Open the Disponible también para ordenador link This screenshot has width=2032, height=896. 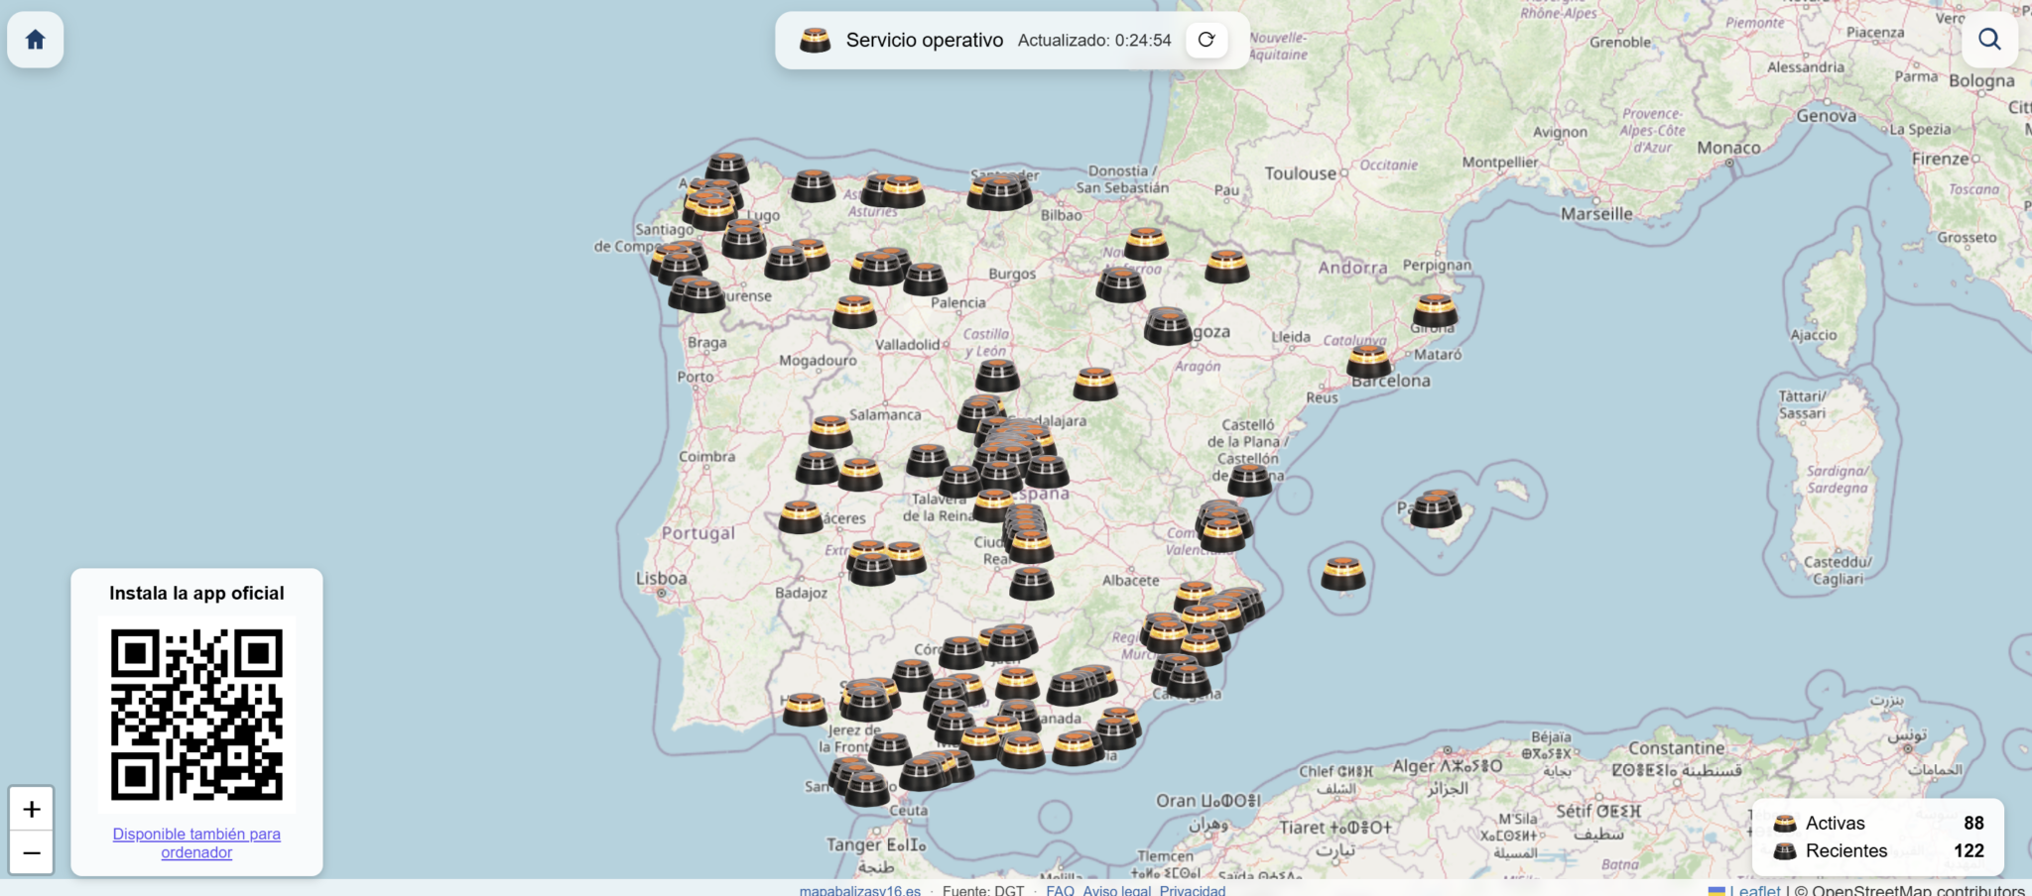[x=195, y=842]
